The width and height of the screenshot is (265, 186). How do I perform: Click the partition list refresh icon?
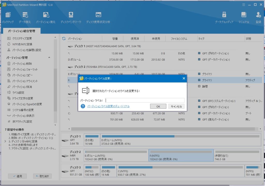pyautogui.click(x=64, y=39)
